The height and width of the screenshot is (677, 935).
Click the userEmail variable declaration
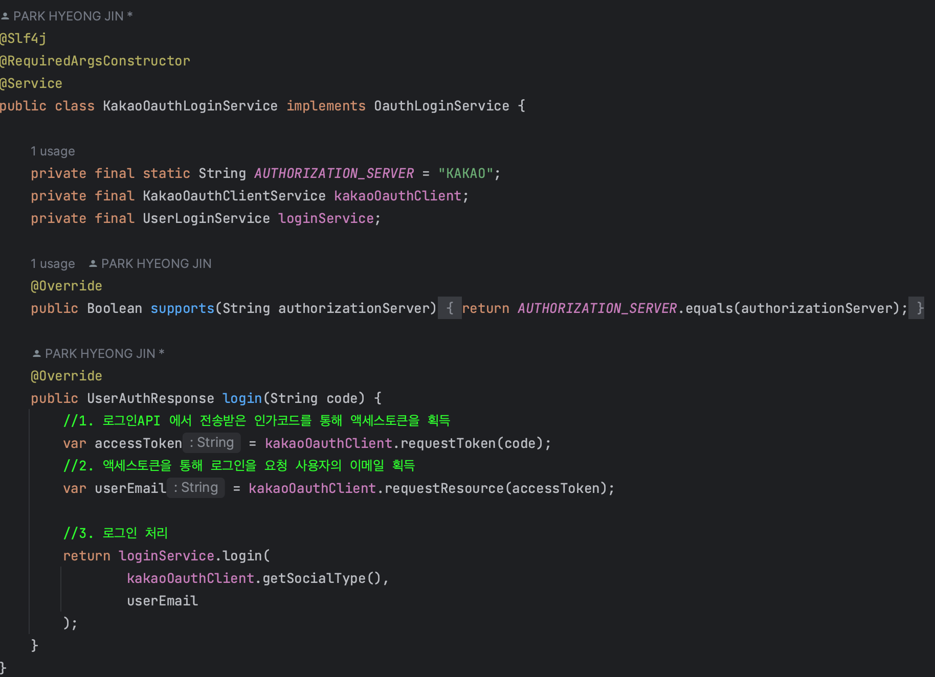pos(130,489)
